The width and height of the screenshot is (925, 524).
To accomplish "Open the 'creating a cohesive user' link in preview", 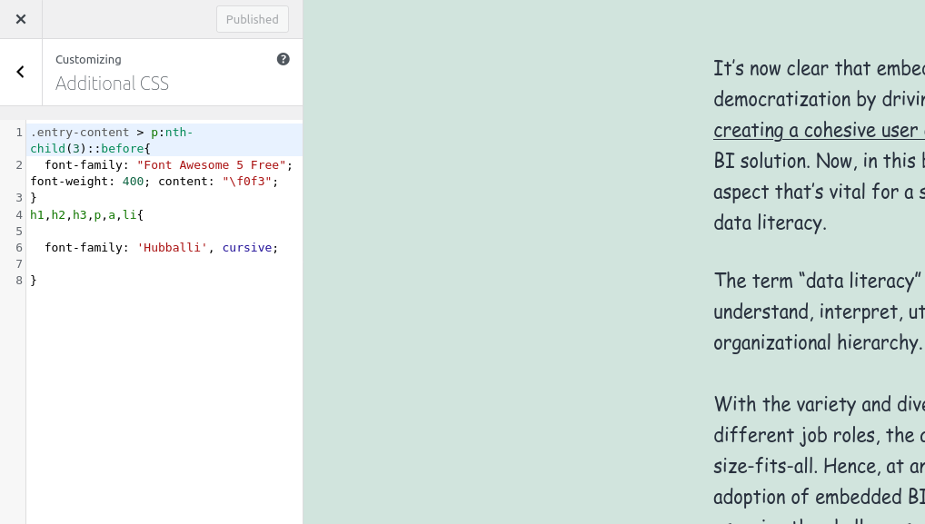I will [819, 130].
